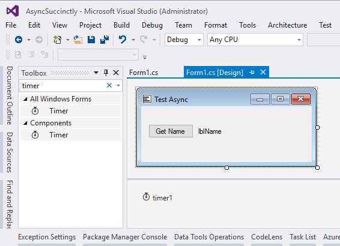340x246 pixels.
Task: Click the form's bottom-middle resize handle
Action: [226, 167]
